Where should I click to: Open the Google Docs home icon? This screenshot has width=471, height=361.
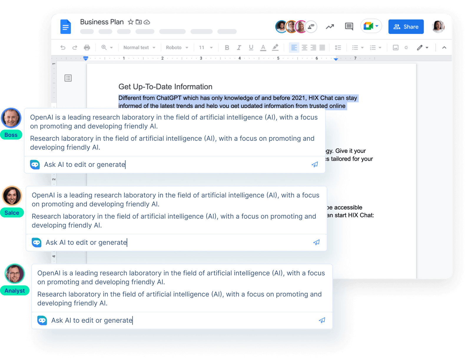coord(66,26)
